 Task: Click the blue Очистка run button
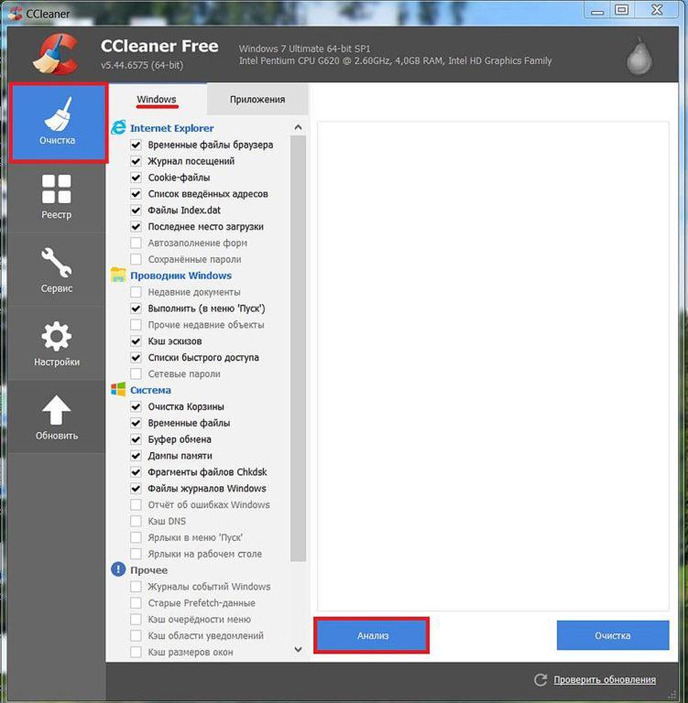point(613,635)
